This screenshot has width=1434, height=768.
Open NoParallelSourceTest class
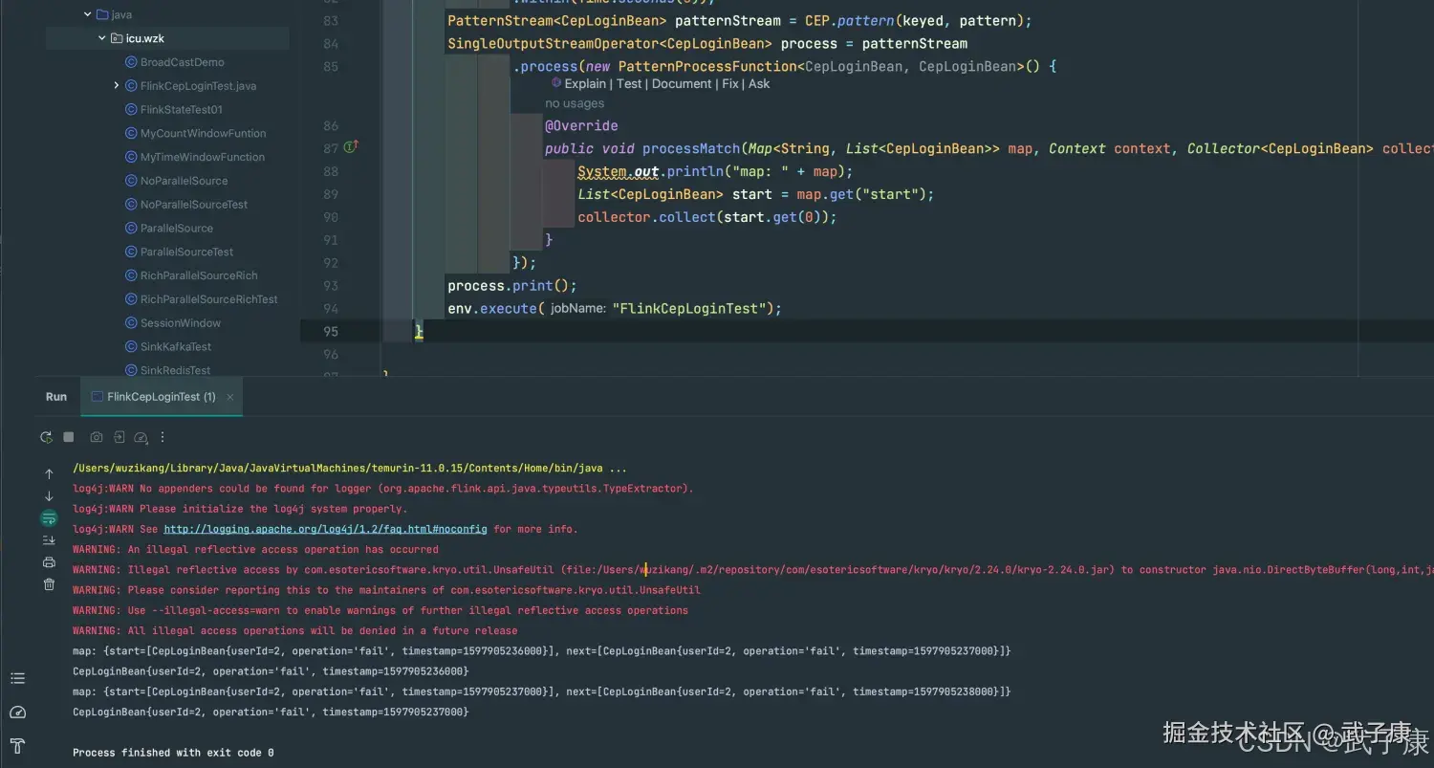pyautogui.click(x=194, y=205)
